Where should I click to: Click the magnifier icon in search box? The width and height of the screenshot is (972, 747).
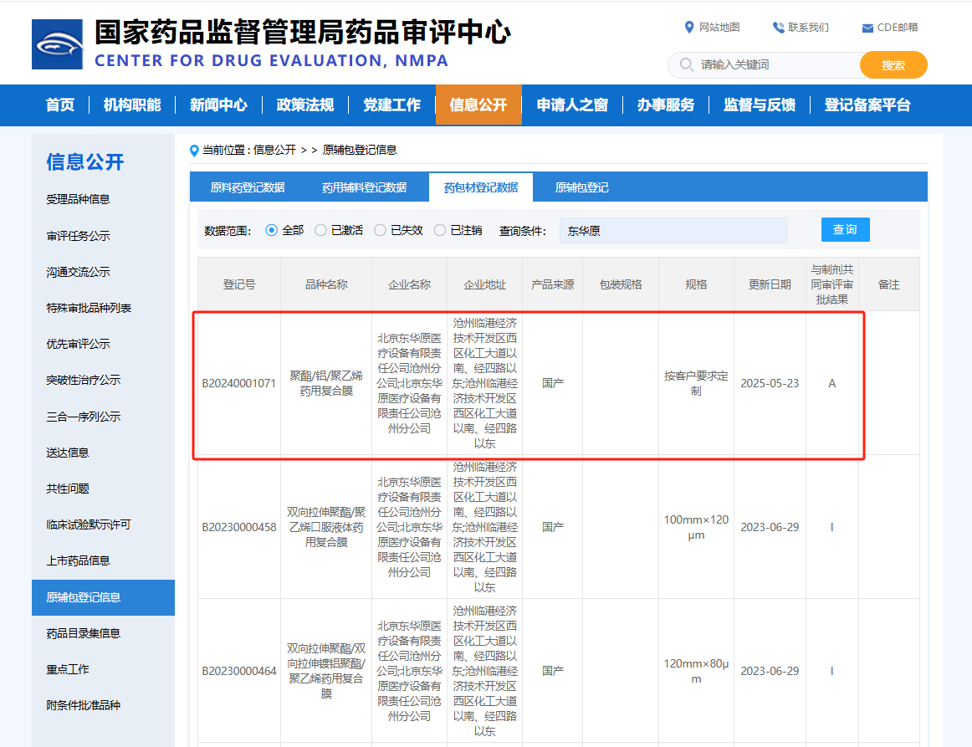click(x=686, y=64)
